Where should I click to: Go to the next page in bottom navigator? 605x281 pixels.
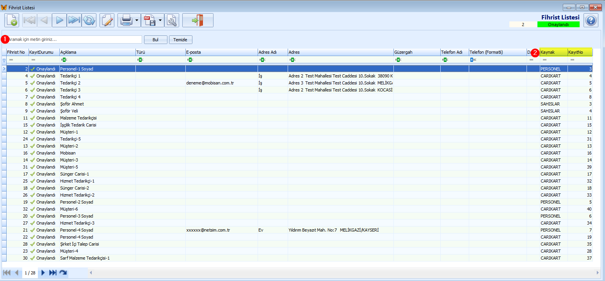tap(43, 273)
